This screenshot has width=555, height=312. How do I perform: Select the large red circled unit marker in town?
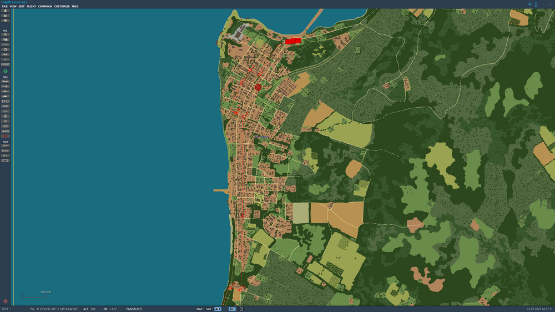[x=258, y=87]
